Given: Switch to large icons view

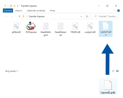Looking at the screenshot, I should click(118, 71).
